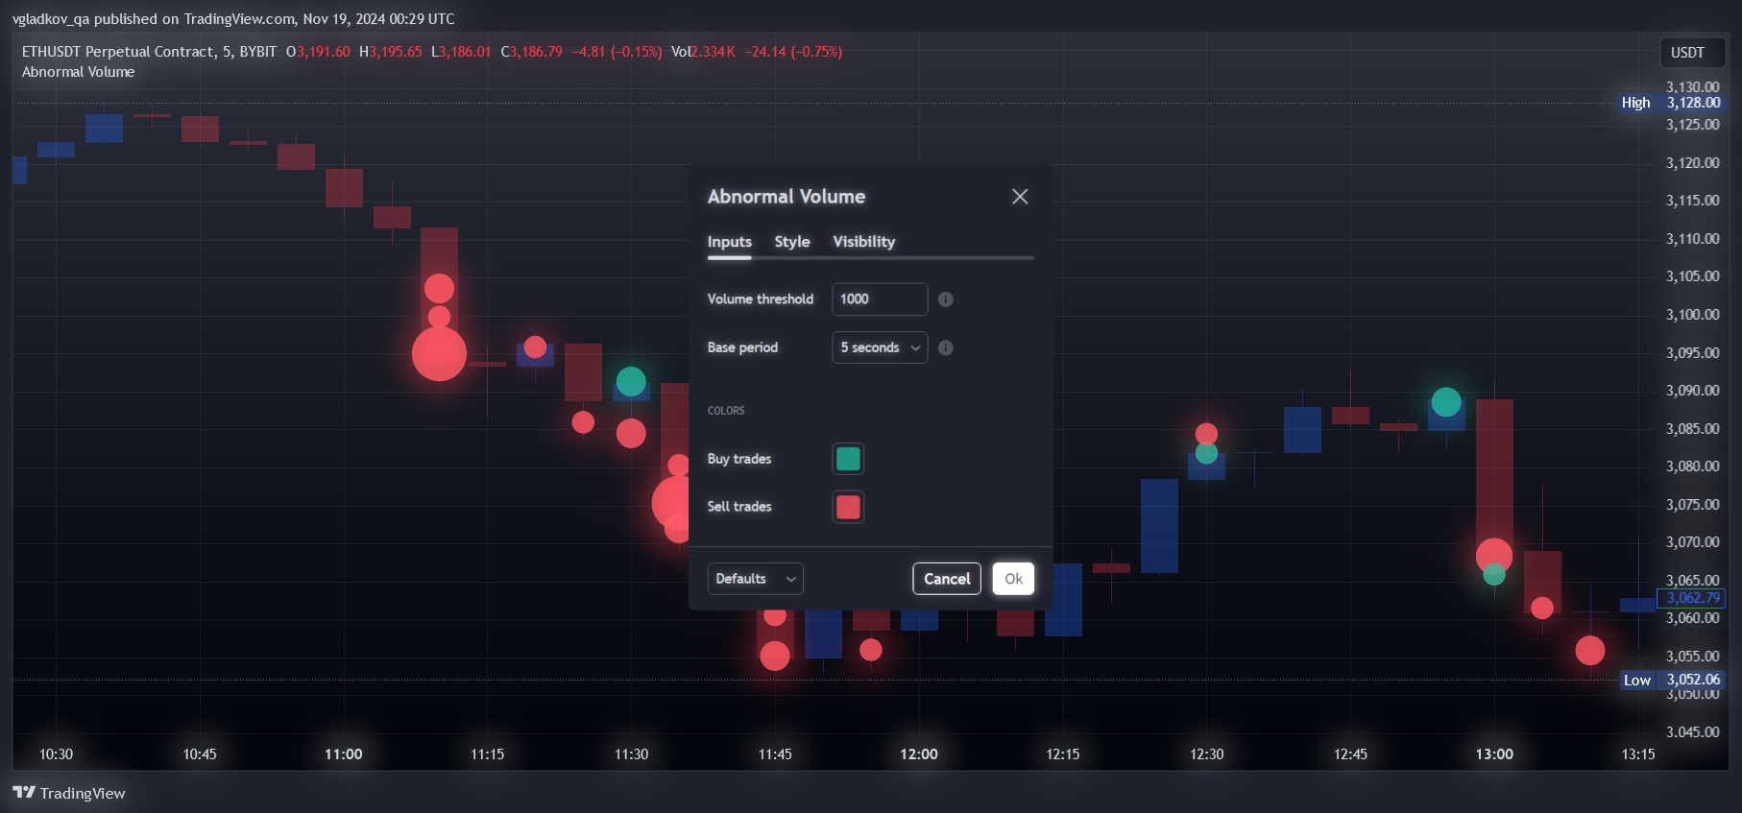The width and height of the screenshot is (1742, 813).
Task: Click the 12:00 time axis label
Action: click(x=919, y=754)
